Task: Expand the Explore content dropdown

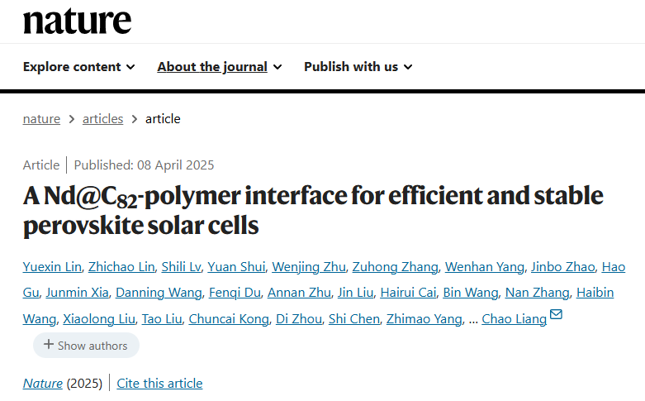Action: pyautogui.click(x=79, y=67)
